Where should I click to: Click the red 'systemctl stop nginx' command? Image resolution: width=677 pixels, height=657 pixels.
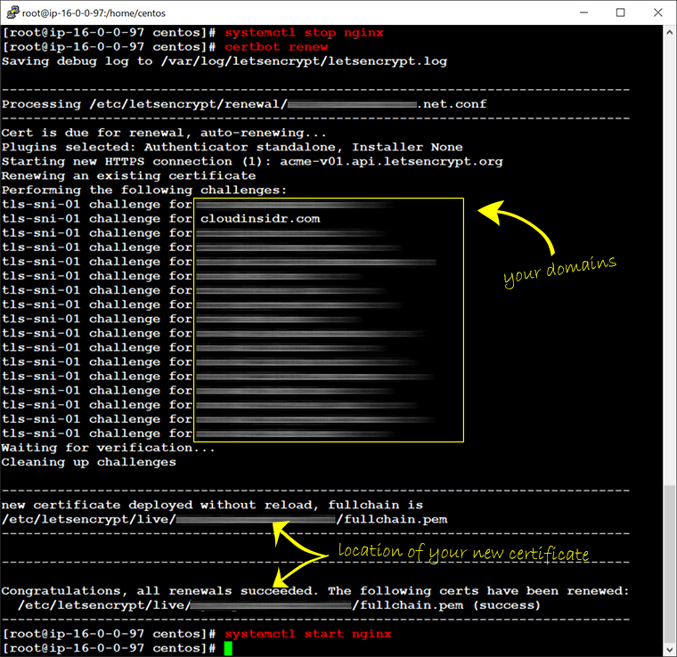tap(304, 33)
